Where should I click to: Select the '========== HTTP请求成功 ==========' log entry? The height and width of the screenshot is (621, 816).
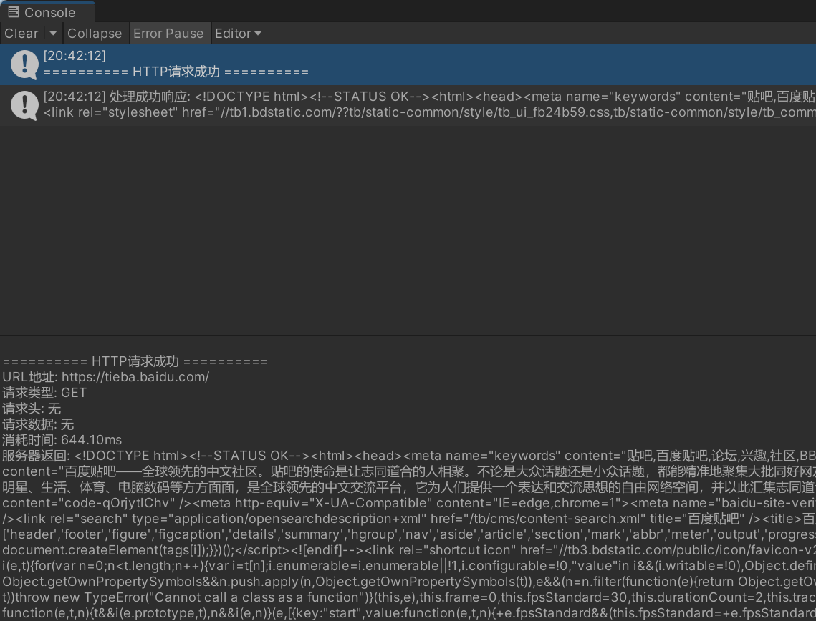coord(408,65)
